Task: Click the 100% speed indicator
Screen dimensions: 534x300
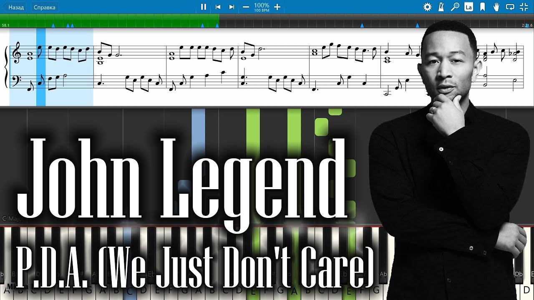Action: point(262,5)
